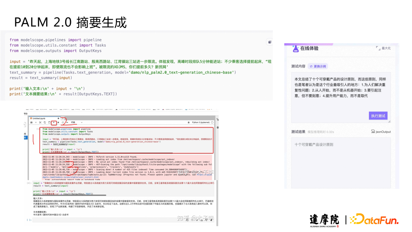This screenshot has width=412, height=232.
Task: Restart and run all cells icon
Action: pyautogui.click(x=67, y=122)
